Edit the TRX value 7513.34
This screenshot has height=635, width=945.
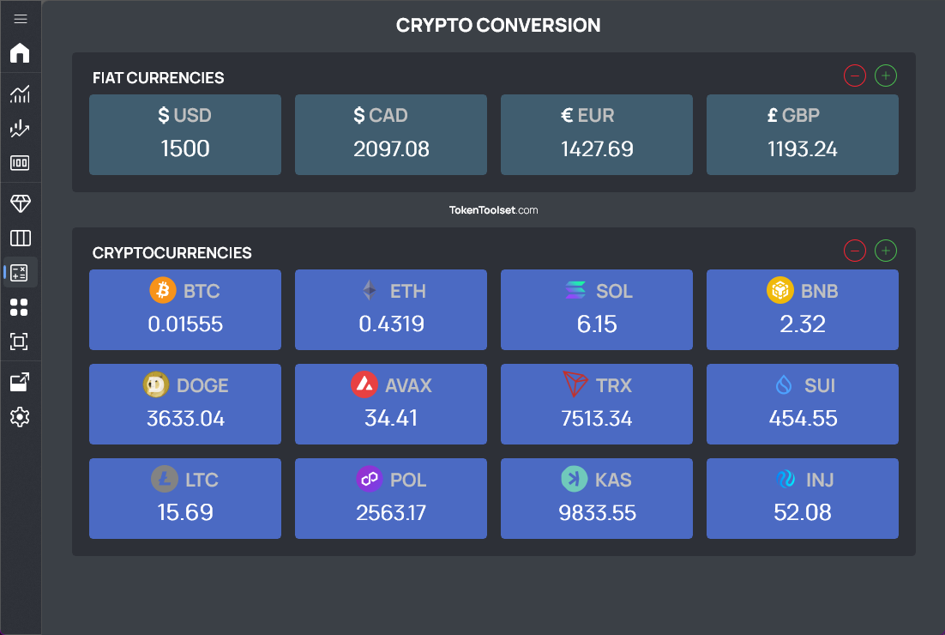pos(597,419)
